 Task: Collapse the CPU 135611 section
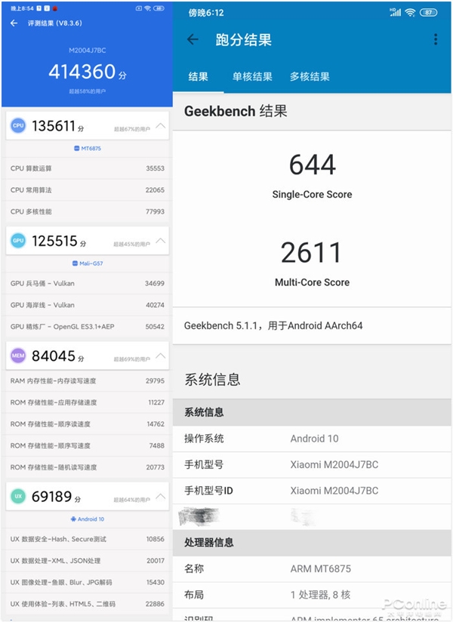(161, 126)
